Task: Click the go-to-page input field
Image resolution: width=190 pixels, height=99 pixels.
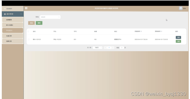Action: coord(122,48)
